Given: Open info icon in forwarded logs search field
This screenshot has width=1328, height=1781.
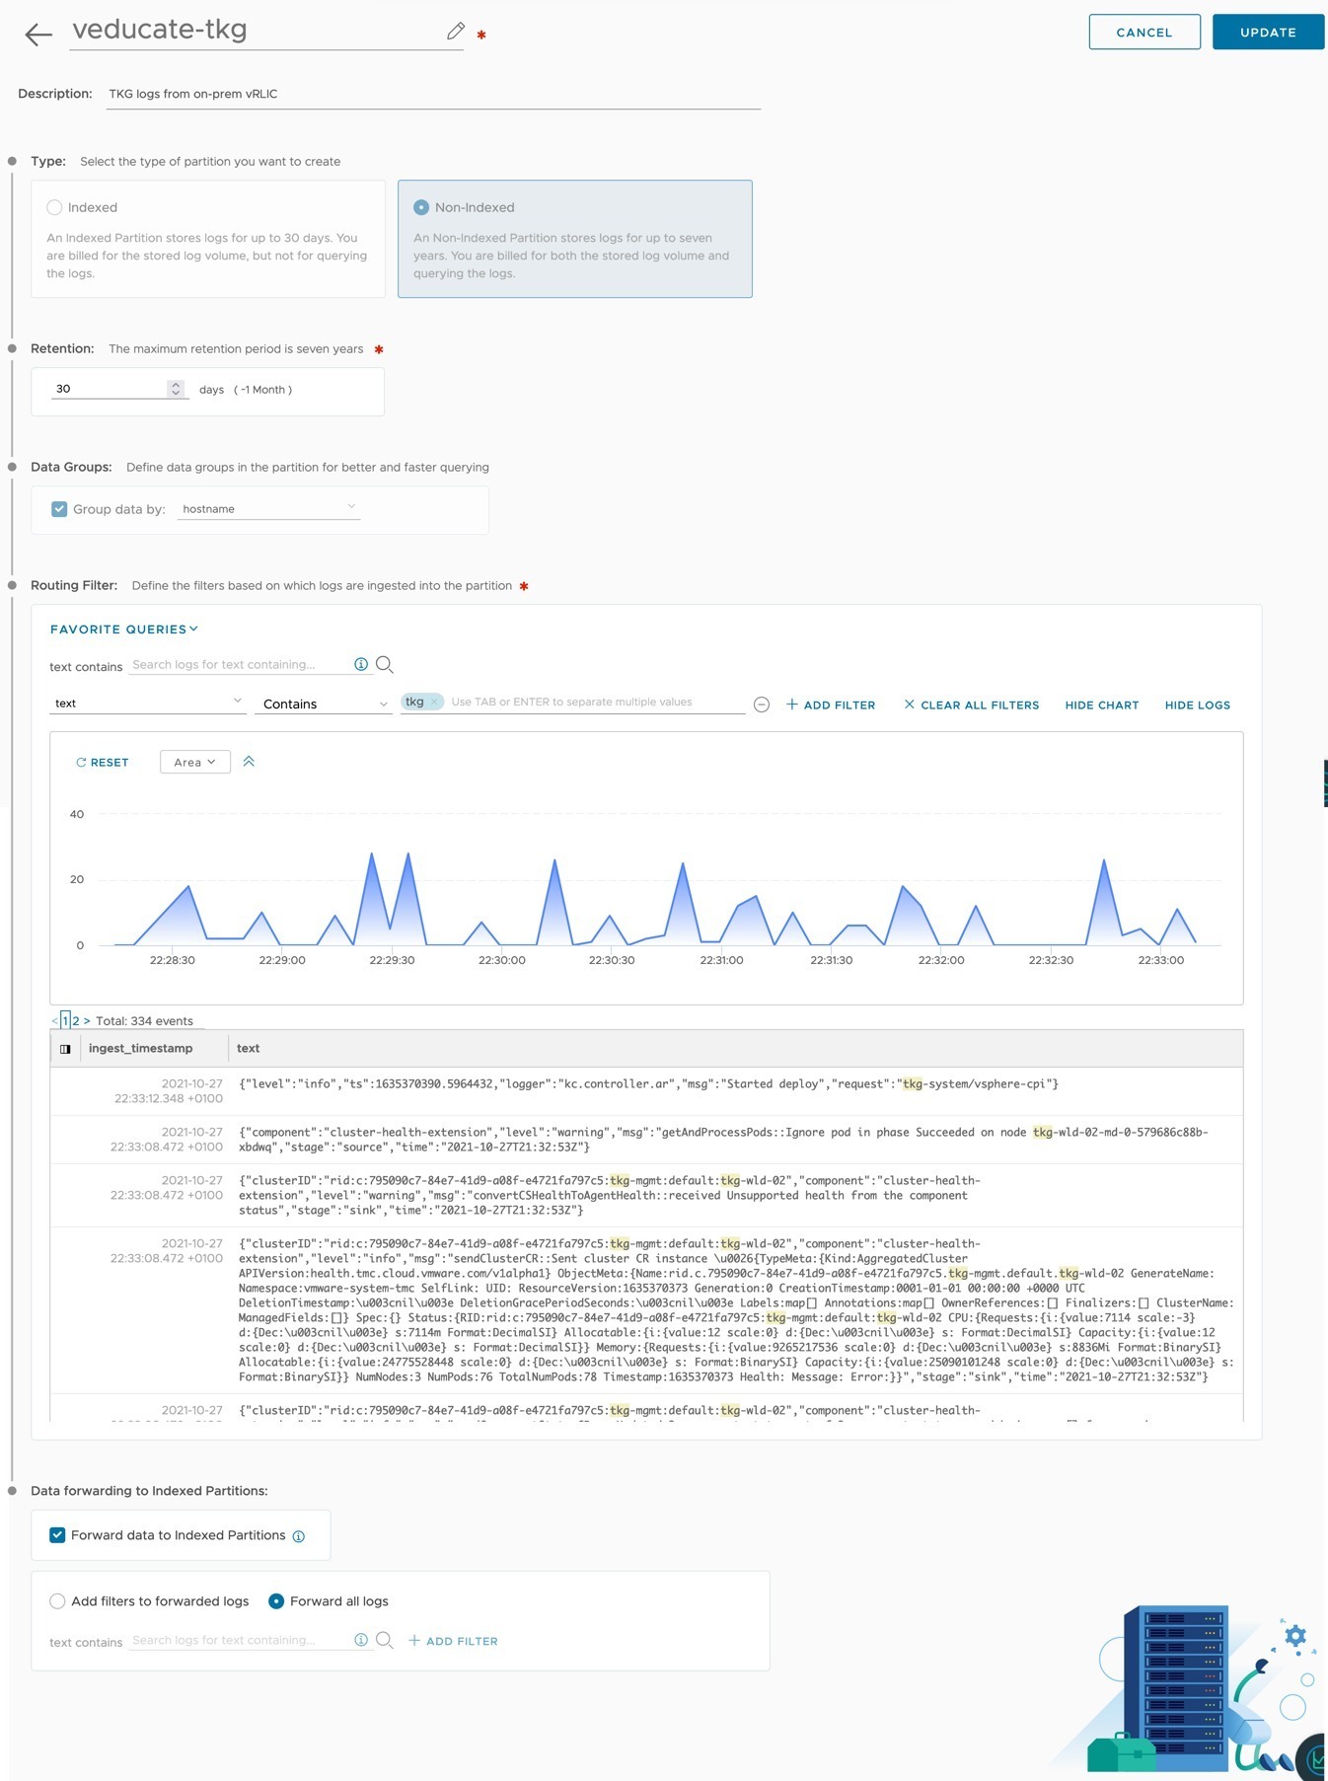Looking at the screenshot, I should 361,1640.
